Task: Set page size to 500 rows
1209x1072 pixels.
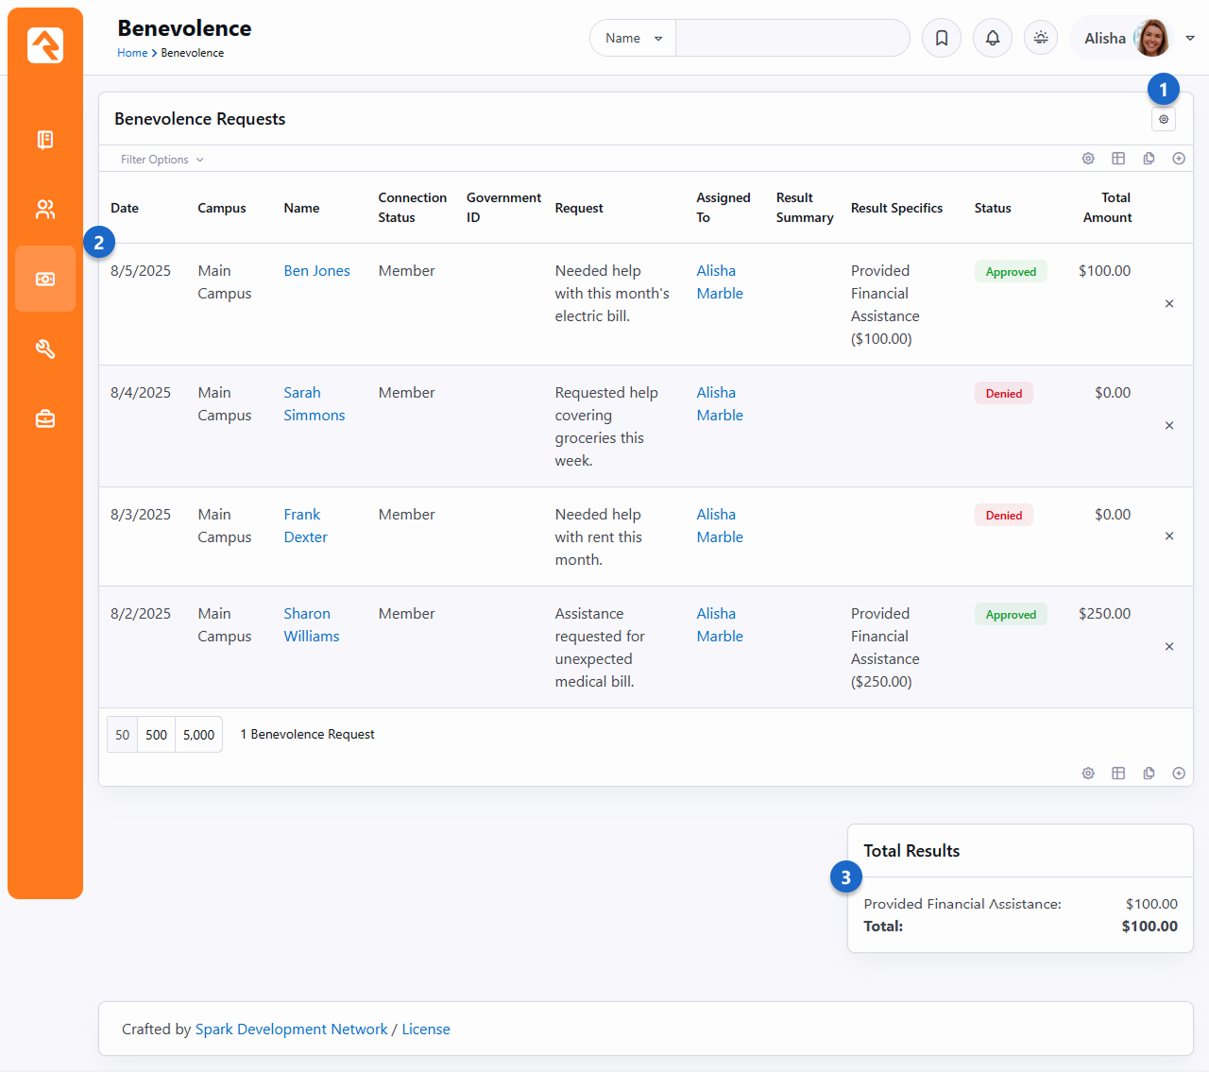Action: 157,735
